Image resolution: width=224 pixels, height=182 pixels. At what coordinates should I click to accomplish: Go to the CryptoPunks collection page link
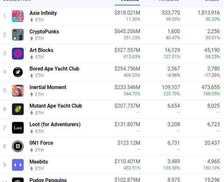[x=44, y=32]
